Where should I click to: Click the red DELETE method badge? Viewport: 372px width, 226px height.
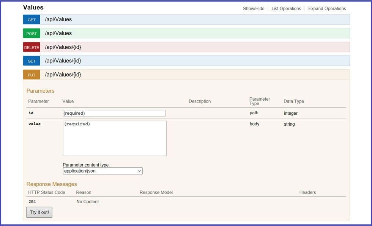coord(32,47)
